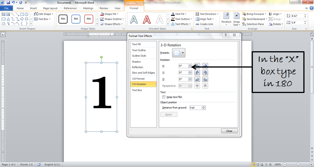Click the Close button in dialog
The width and height of the screenshot is (314, 167).
pyautogui.click(x=229, y=131)
